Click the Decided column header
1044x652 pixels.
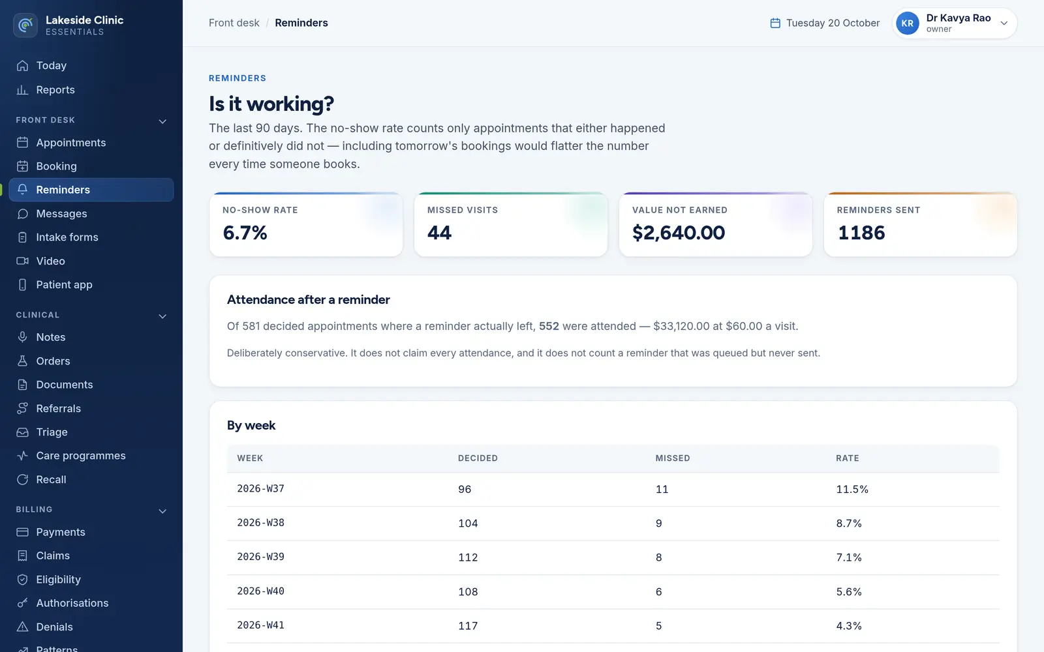(478, 458)
